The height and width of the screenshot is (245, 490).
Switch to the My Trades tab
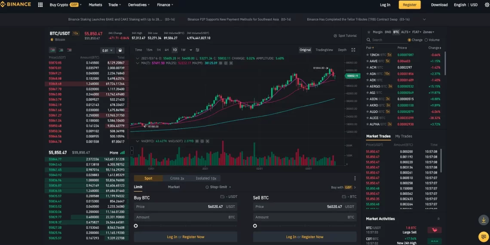point(404,136)
